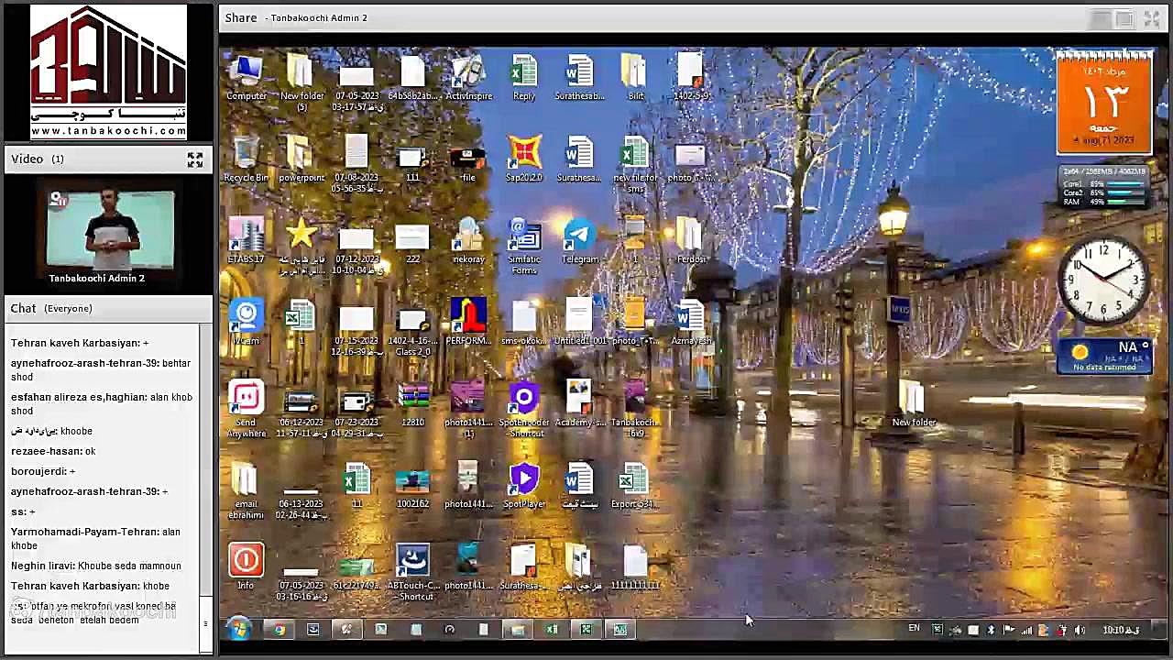Select the New folder (5) icon
Screen dimensions: 1173x660
pos(301,83)
